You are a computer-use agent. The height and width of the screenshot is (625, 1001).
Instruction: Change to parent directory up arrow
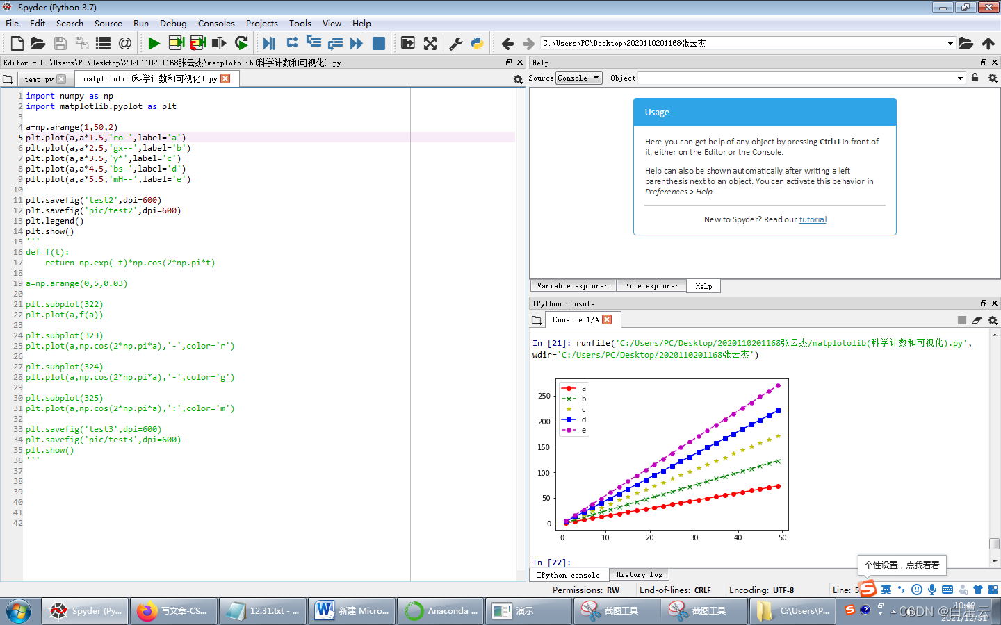tap(988, 43)
